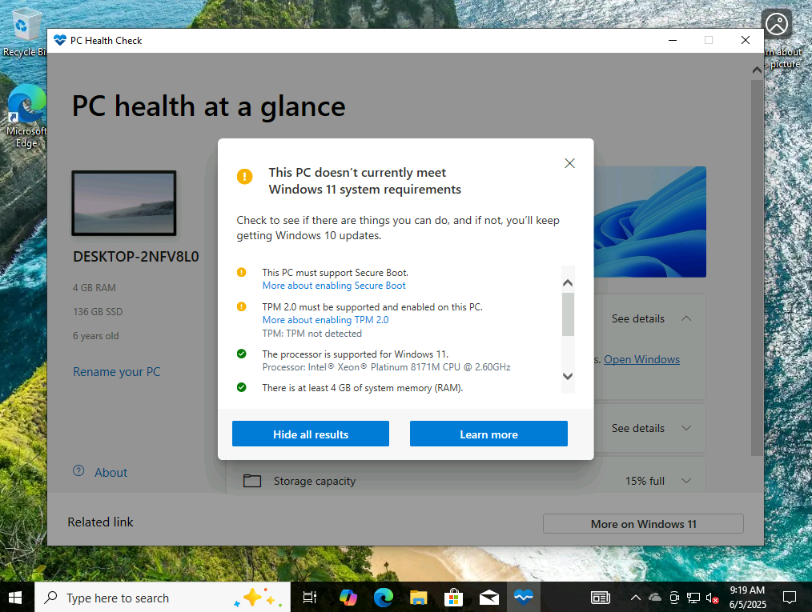
Task: Open News and interests taskbar widget
Action: [x=601, y=598]
